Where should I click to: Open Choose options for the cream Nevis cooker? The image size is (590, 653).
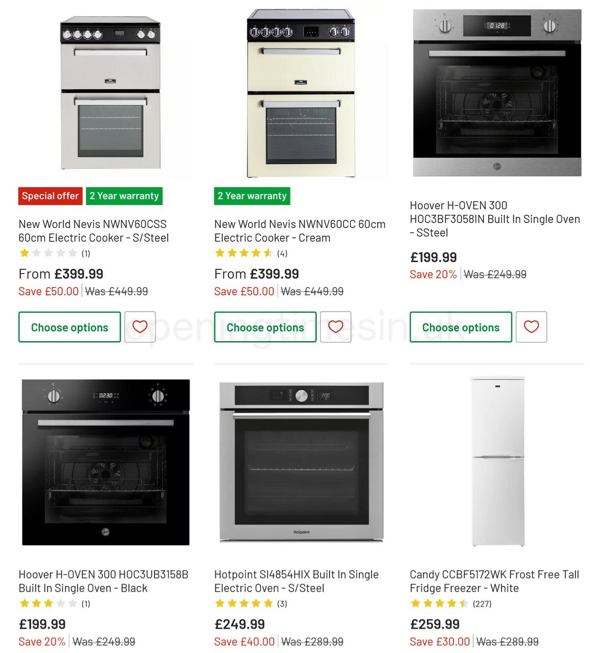click(x=265, y=327)
